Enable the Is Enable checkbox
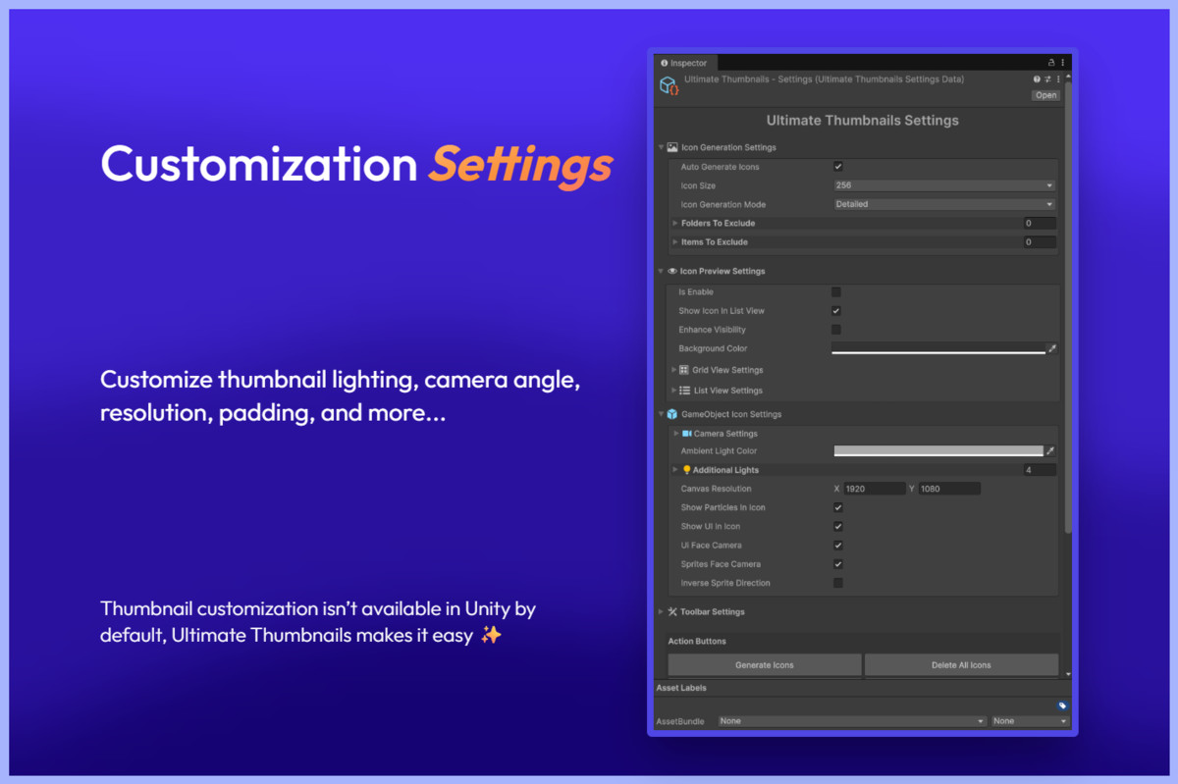Viewport: 1178px width, 784px height. [836, 291]
